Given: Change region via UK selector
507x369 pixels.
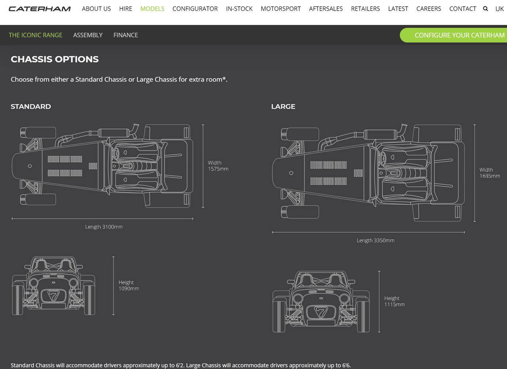Looking at the screenshot, I should (499, 8).
